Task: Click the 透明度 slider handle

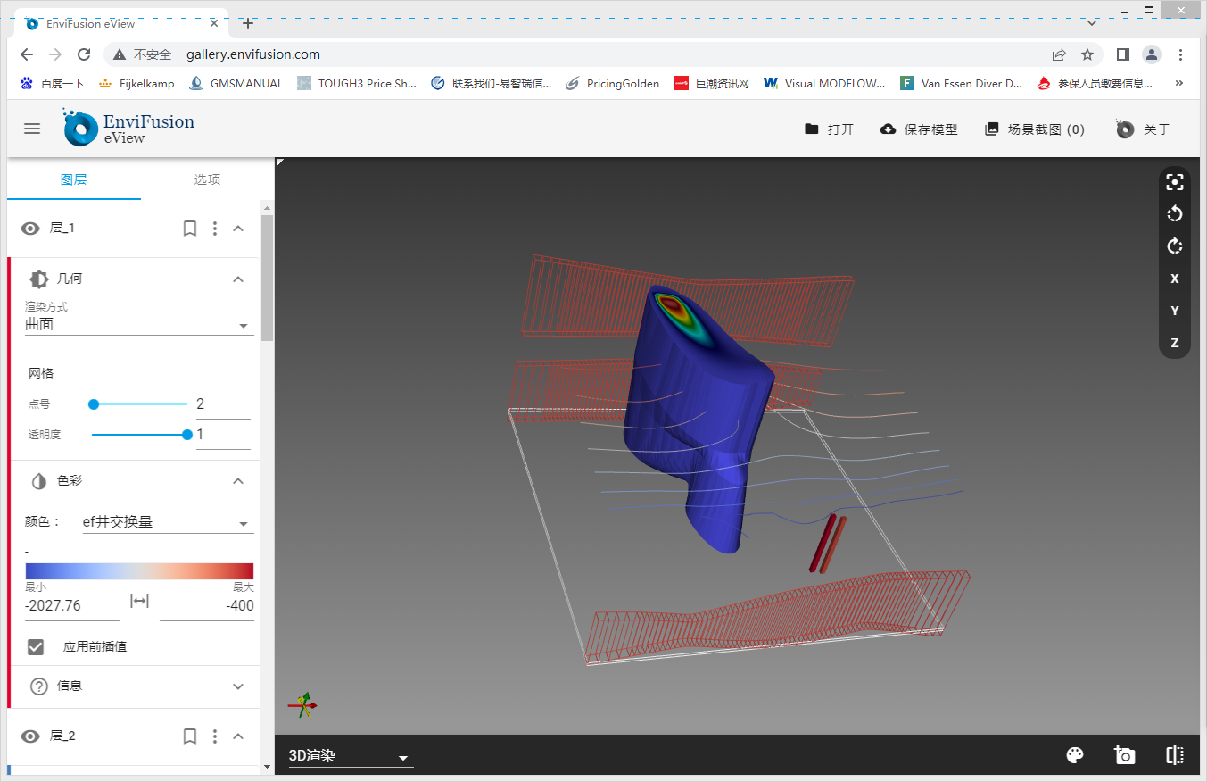Action: coord(187,435)
